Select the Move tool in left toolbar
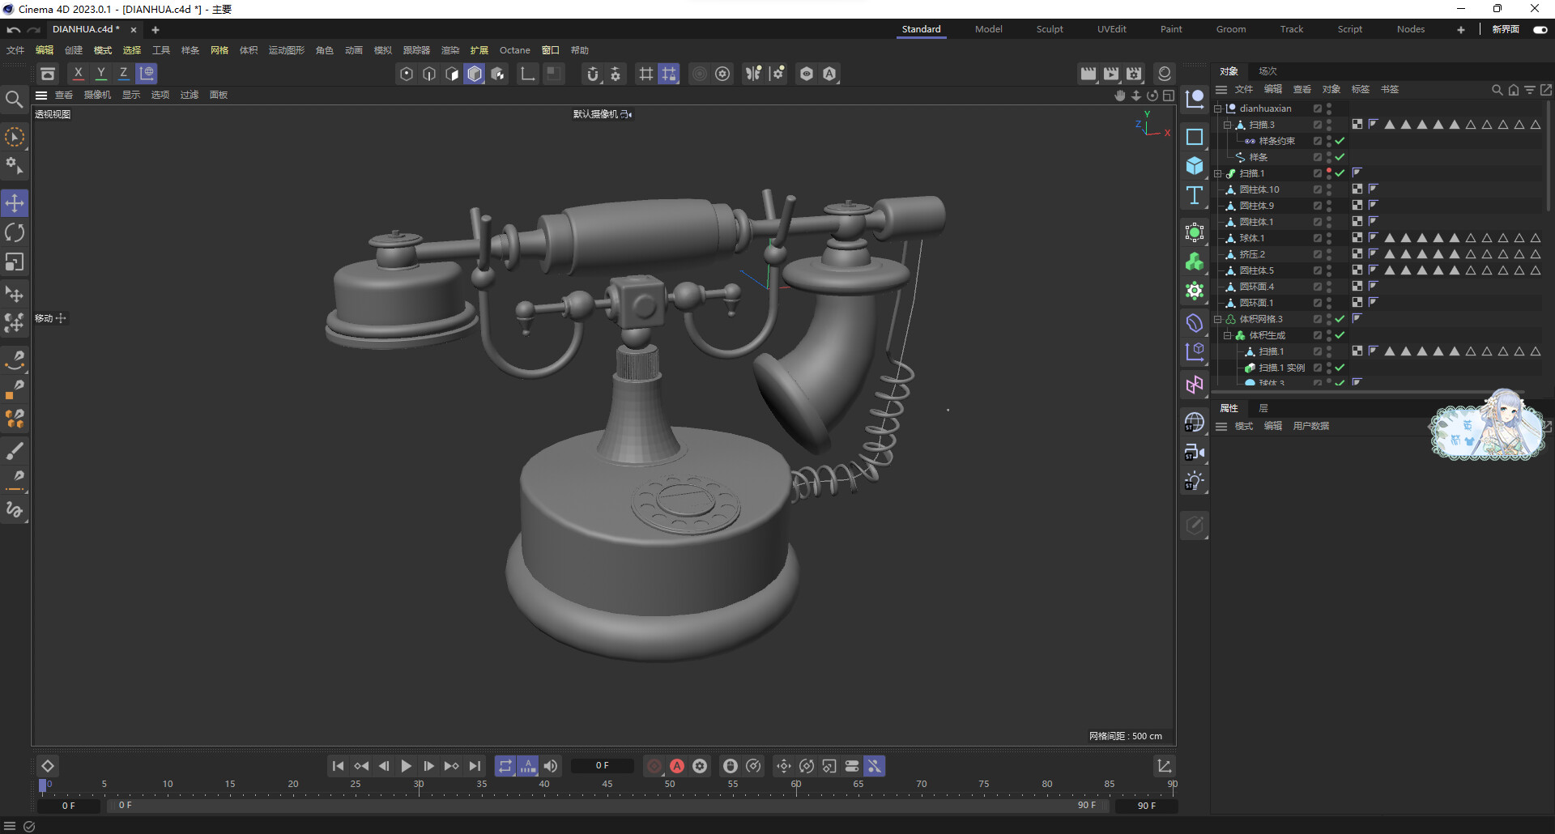 coord(15,203)
